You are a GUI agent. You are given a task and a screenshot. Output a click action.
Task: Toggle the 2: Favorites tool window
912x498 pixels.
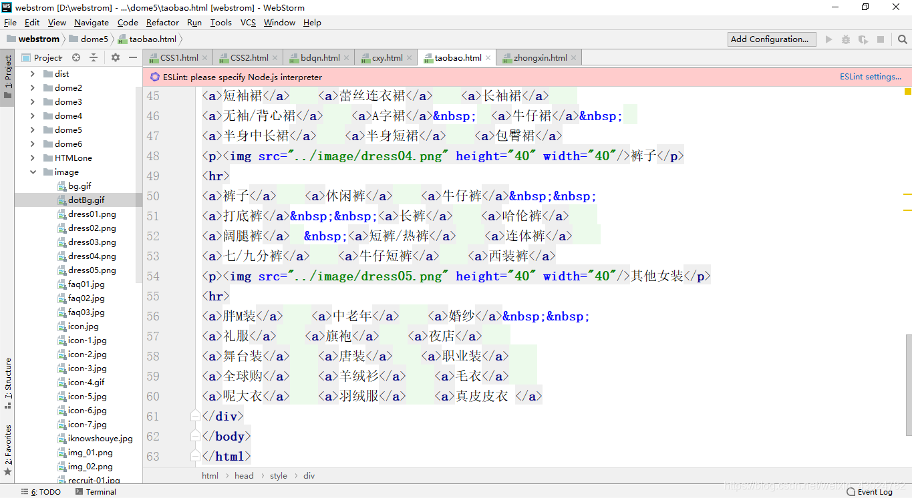[7, 450]
